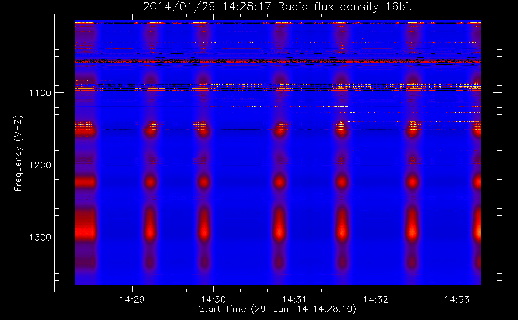Screen dimensions: 518x320
Task: Click the 14:29 time tick label
Action: (x=132, y=300)
